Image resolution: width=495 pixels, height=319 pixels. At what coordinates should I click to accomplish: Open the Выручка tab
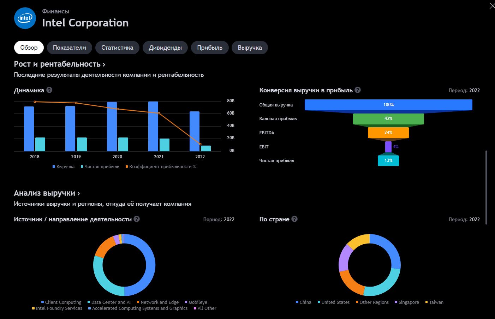pyautogui.click(x=250, y=48)
